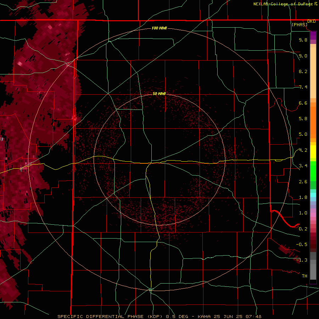
Task: Select the yellow segment of the color scale
Action: click(x=313, y=152)
